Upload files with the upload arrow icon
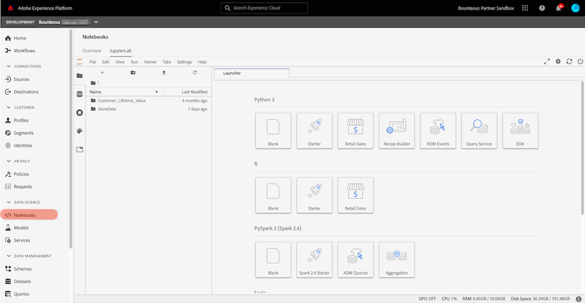Screen dimensions: 585x303 [x=164, y=73]
